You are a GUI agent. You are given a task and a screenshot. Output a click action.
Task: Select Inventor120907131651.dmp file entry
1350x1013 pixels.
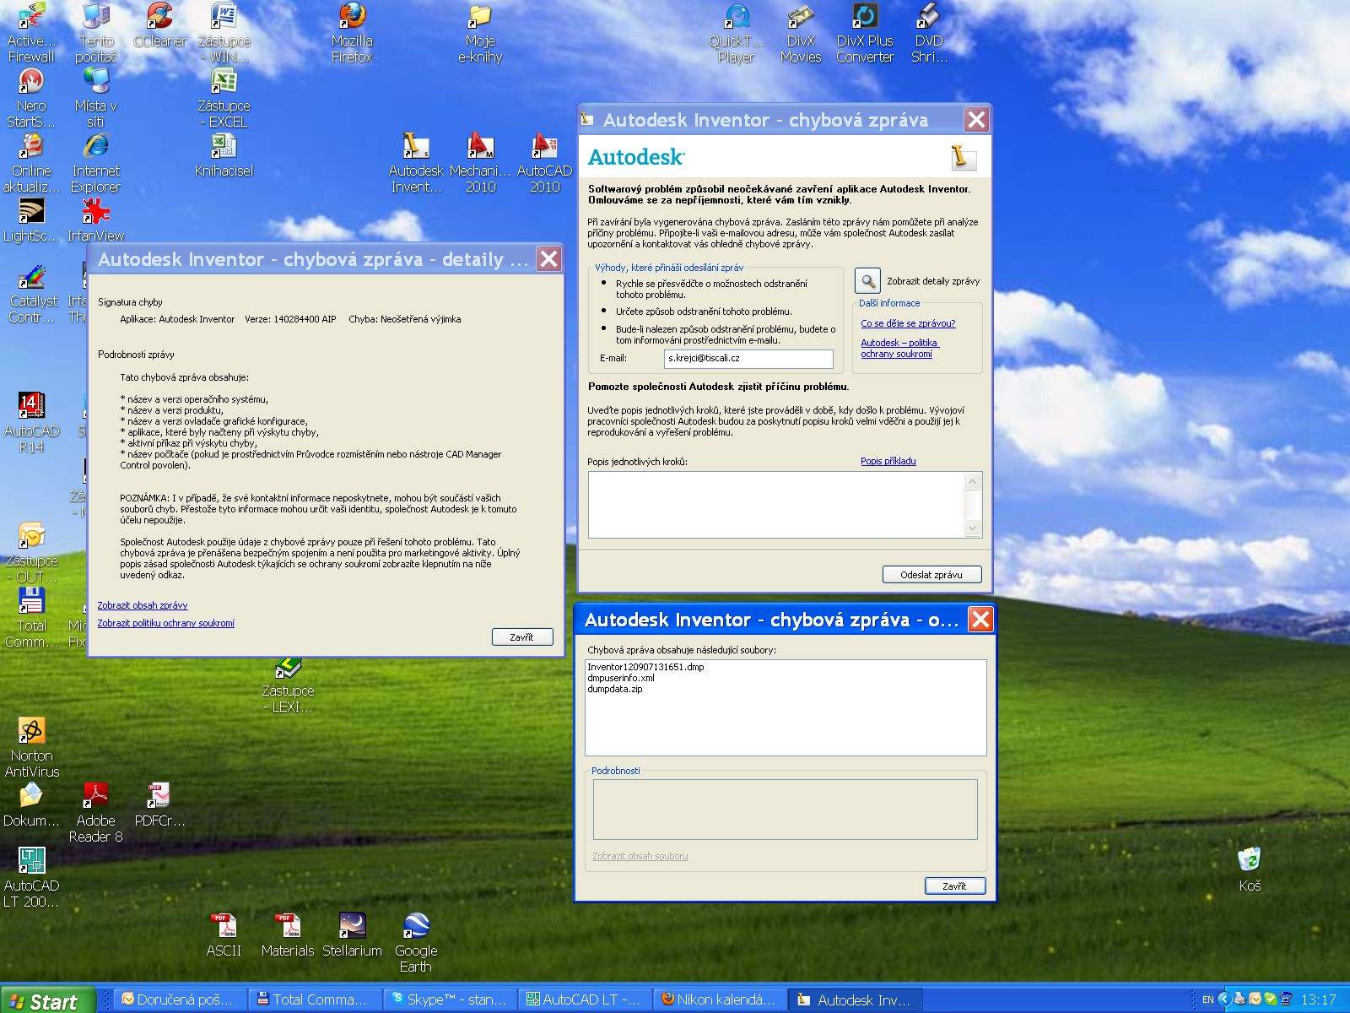pos(645,667)
